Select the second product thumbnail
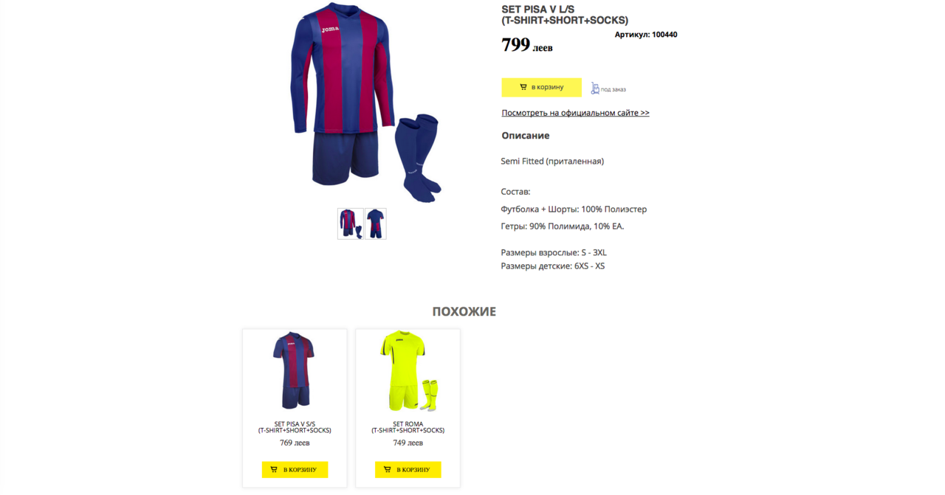This screenshot has height=495, width=945. pos(375,224)
